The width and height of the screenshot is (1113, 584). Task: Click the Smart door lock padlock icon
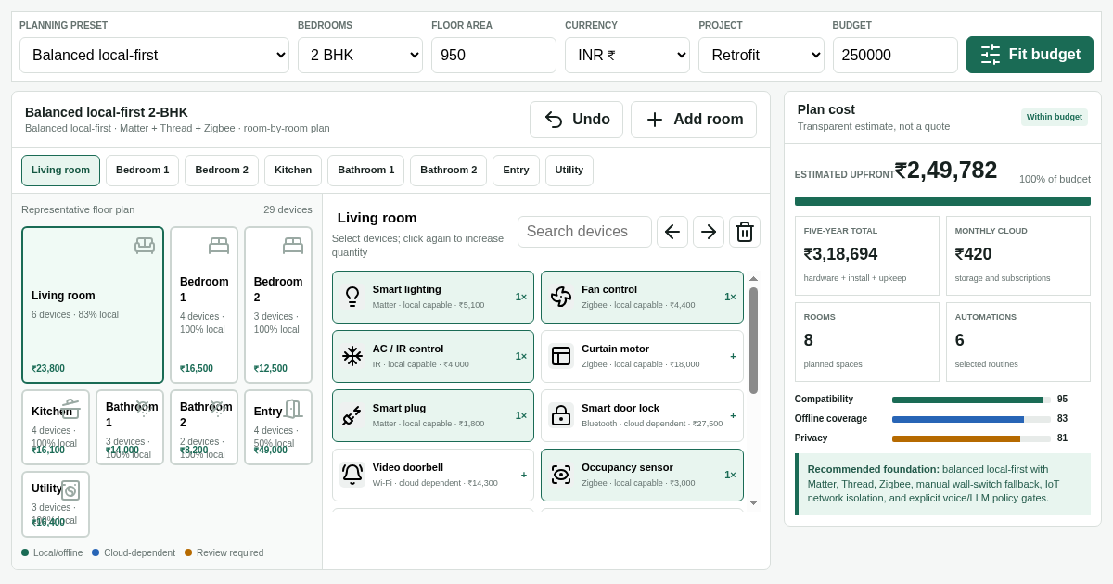[x=561, y=415]
